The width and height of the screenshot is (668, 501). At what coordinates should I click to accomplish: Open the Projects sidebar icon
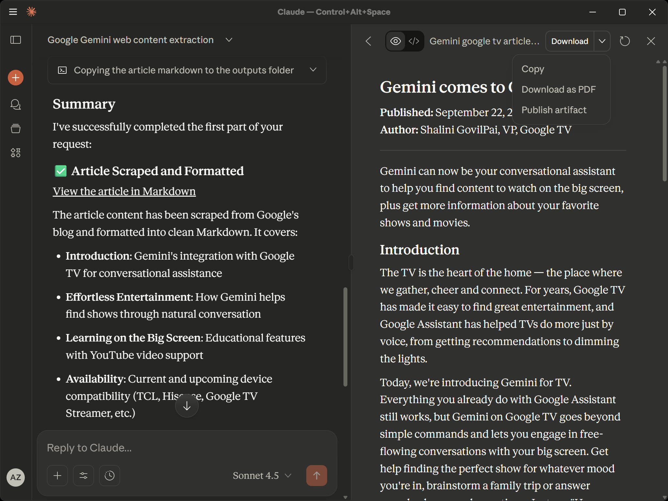point(16,129)
